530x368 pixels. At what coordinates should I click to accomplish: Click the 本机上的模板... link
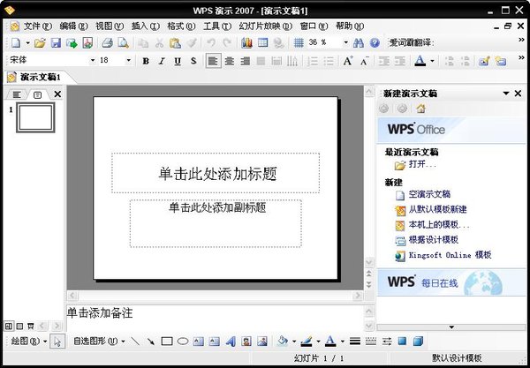point(439,224)
